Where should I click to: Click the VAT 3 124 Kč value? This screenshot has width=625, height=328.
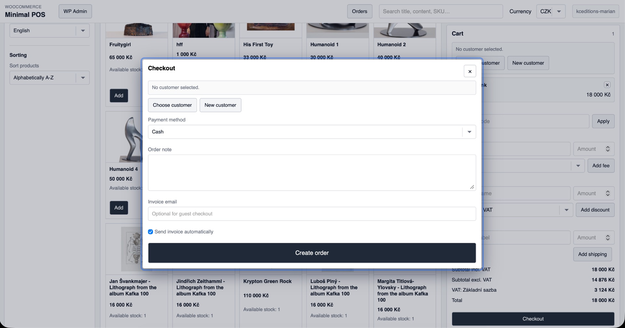click(x=604, y=290)
